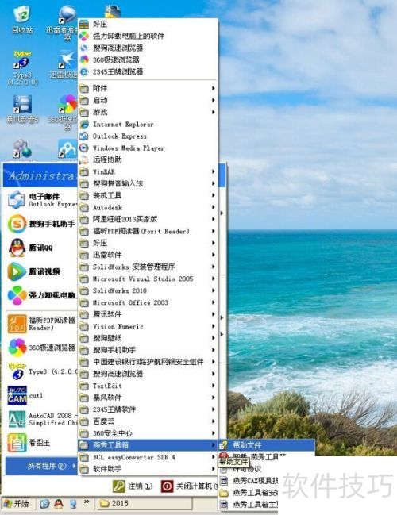Screen dimensions: 397x515
Task: Click 关闭计算机 shutdown button
Action: click(x=189, y=486)
